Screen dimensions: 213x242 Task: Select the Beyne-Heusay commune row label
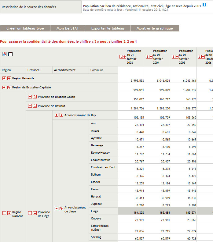pyautogui.click(x=100, y=153)
